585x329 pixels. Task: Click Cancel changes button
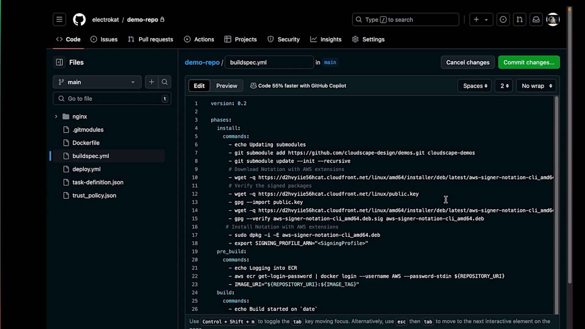click(x=468, y=62)
